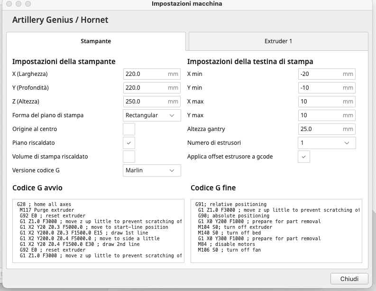Viewport: 376px width, 291px height.
Task: Click the 'move to start-line position' line
Action: [94, 227]
